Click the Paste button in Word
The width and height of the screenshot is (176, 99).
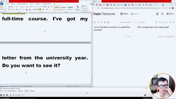tap(2, 8)
